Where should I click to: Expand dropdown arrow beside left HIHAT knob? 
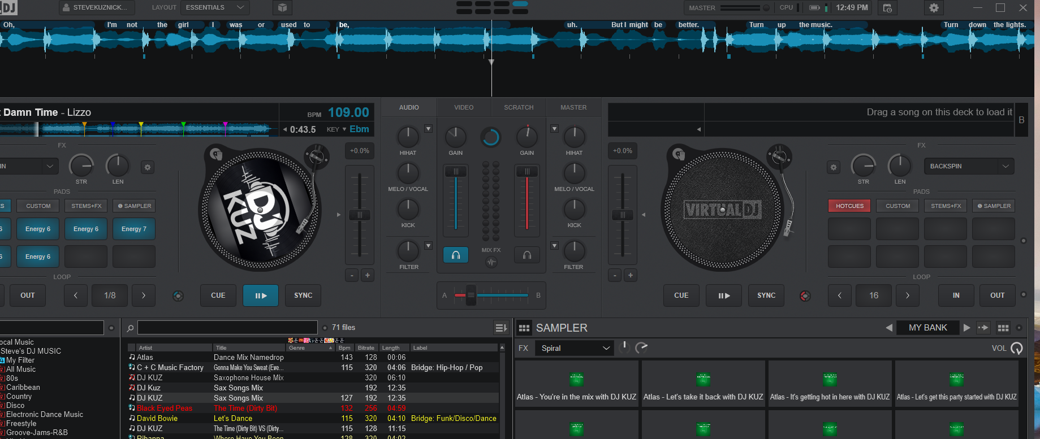pos(428,129)
